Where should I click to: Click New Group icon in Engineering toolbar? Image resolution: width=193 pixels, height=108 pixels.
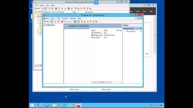click(x=84, y=22)
